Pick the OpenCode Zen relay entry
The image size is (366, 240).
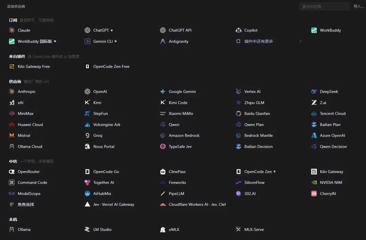click(x=256, y=172)
